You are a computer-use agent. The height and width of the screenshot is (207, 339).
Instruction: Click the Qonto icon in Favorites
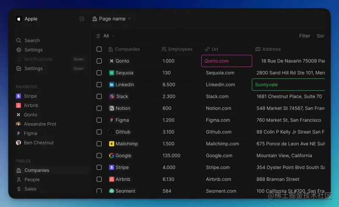click(x=19, y=115)
